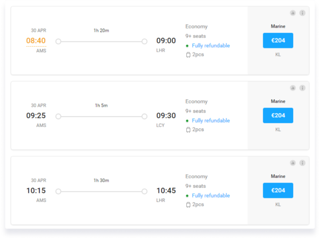Select €204 fare for 08:40 flight
This screenshot has width=320, height=239.
click(x=278, y=41)
